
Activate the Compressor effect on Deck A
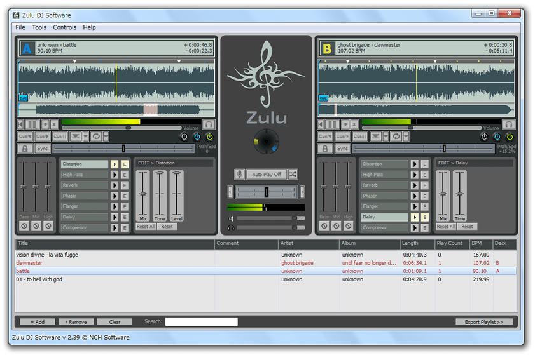[x=115, y=227]
